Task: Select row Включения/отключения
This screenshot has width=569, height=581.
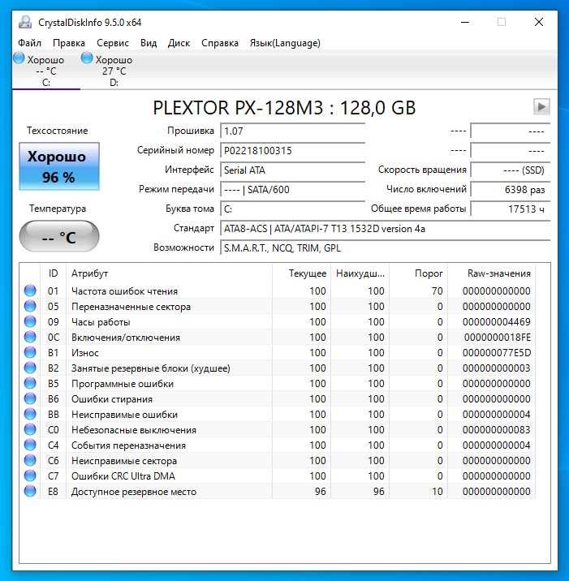Action: tap(278, 338)
